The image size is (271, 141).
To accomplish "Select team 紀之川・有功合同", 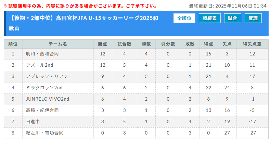I will (44, 133).
